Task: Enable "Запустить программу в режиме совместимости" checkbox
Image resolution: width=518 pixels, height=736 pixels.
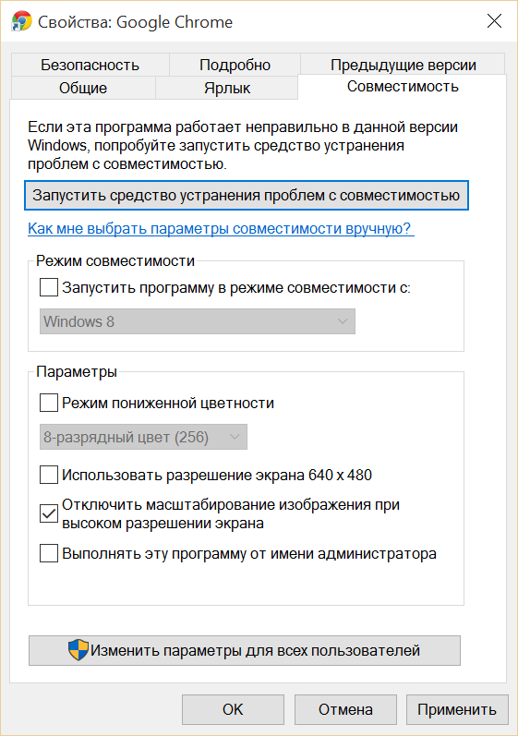Action: point(49,287)
